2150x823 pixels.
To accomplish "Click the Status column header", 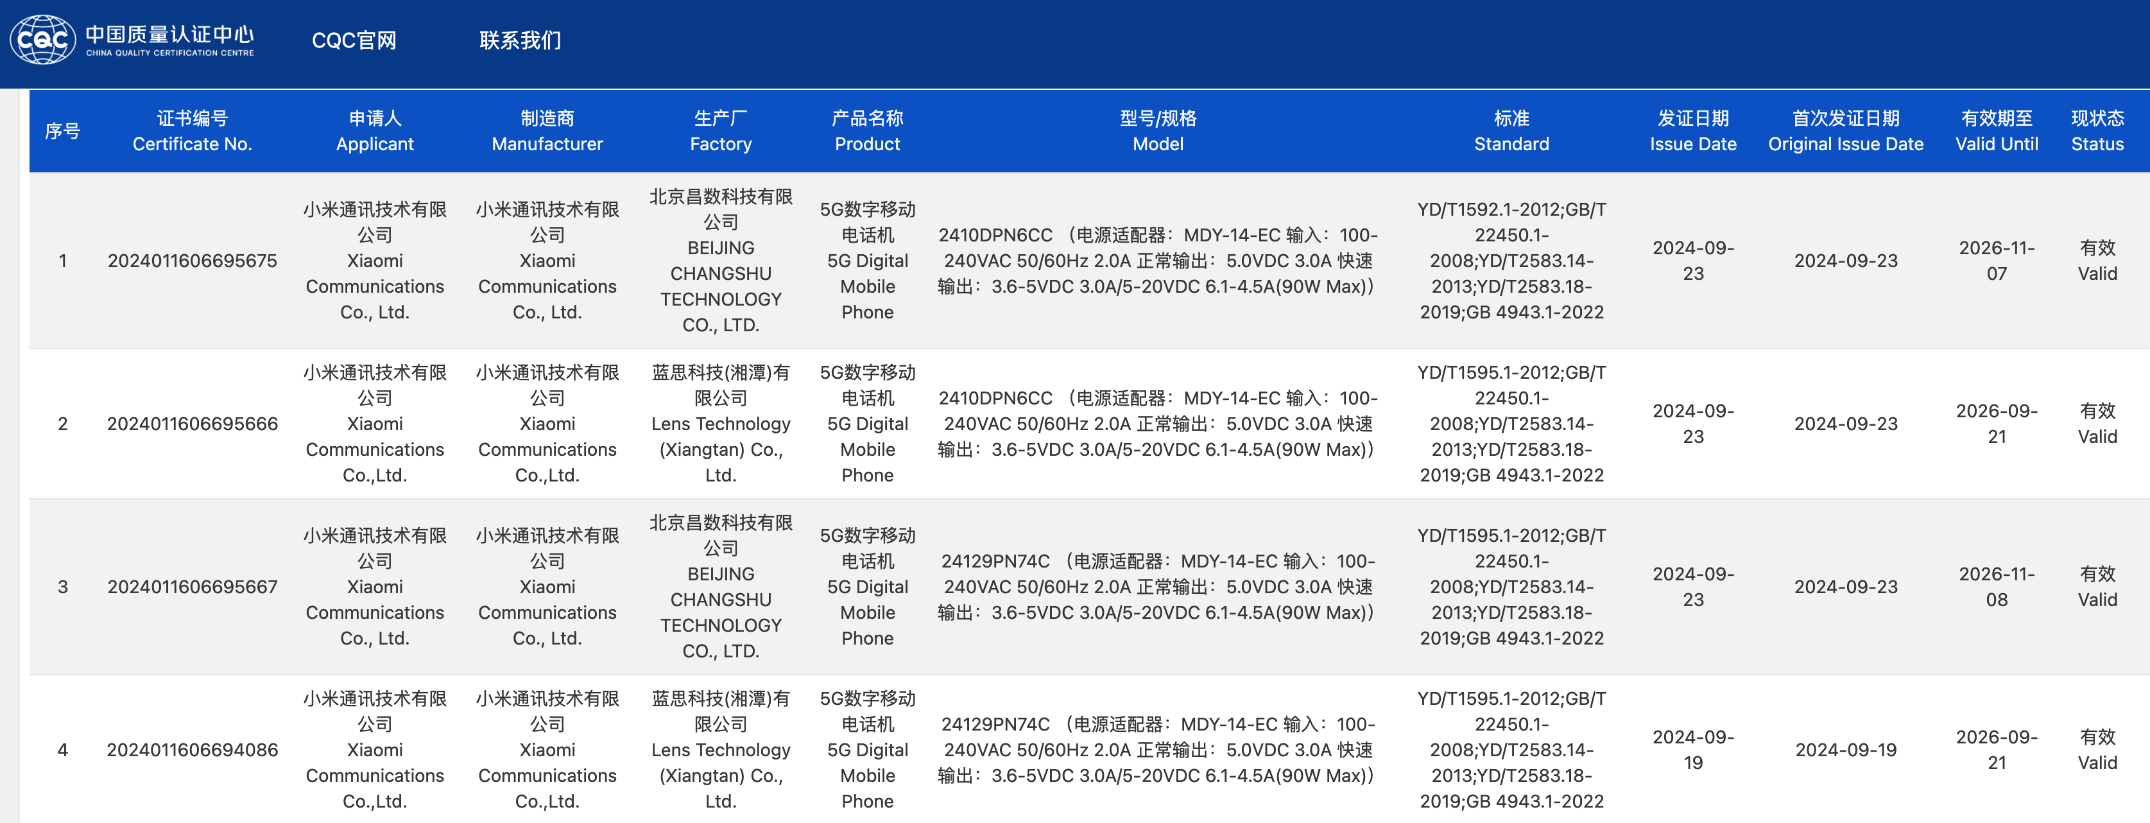I will 2097,131.
